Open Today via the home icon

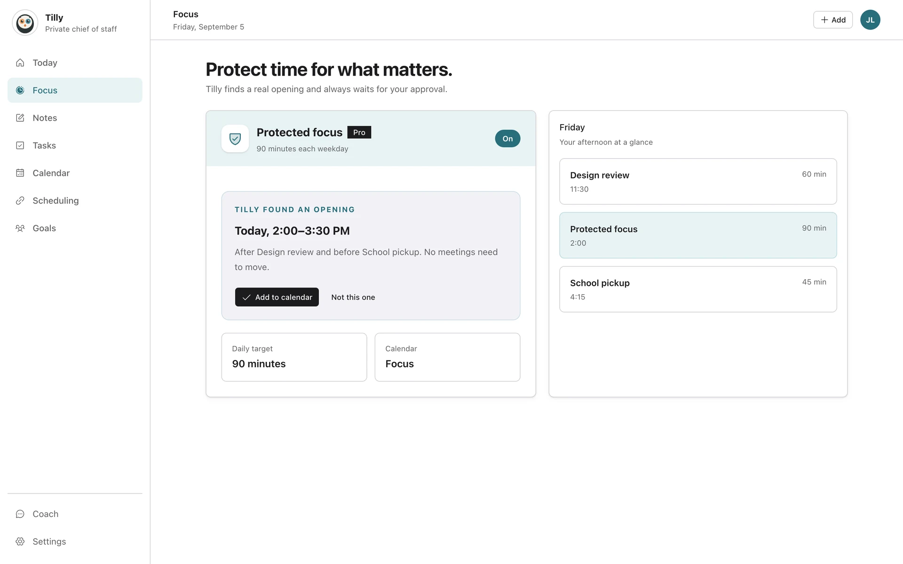click(x=20, y=63)
